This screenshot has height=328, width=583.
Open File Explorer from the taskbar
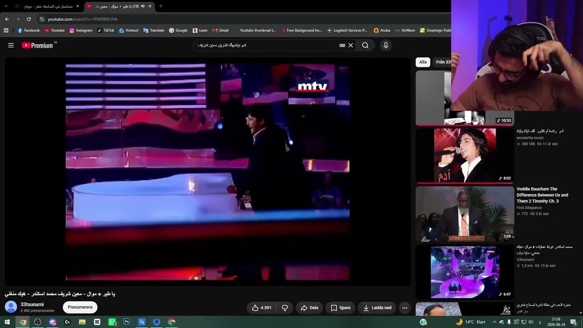tap(82, 322)
